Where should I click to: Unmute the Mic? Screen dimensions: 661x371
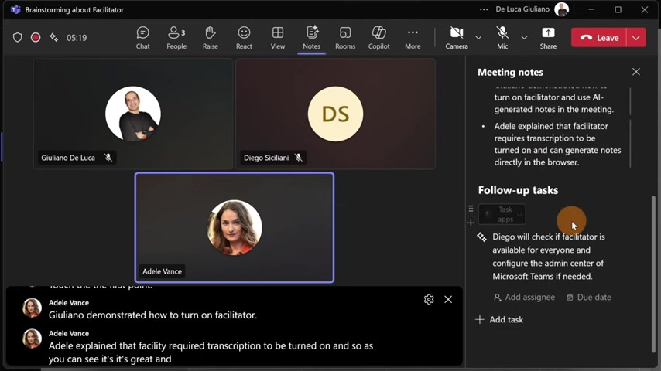click(x=502, y=38)
